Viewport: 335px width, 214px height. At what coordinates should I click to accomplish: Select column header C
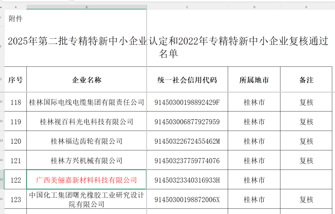pos(187,7)
